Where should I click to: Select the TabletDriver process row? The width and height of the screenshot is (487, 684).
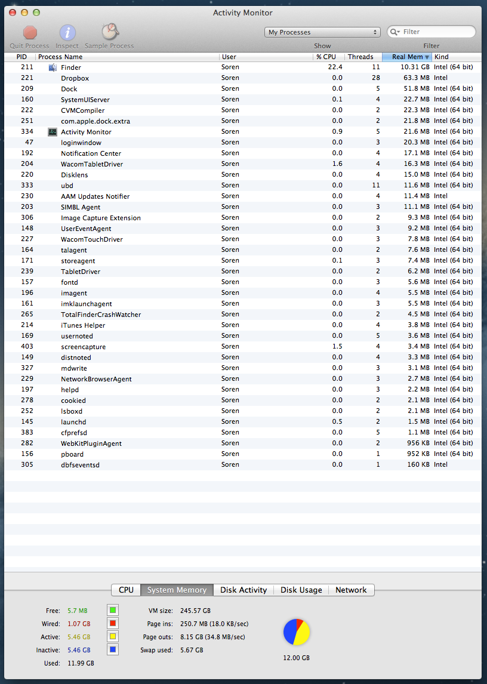[243, 272]
